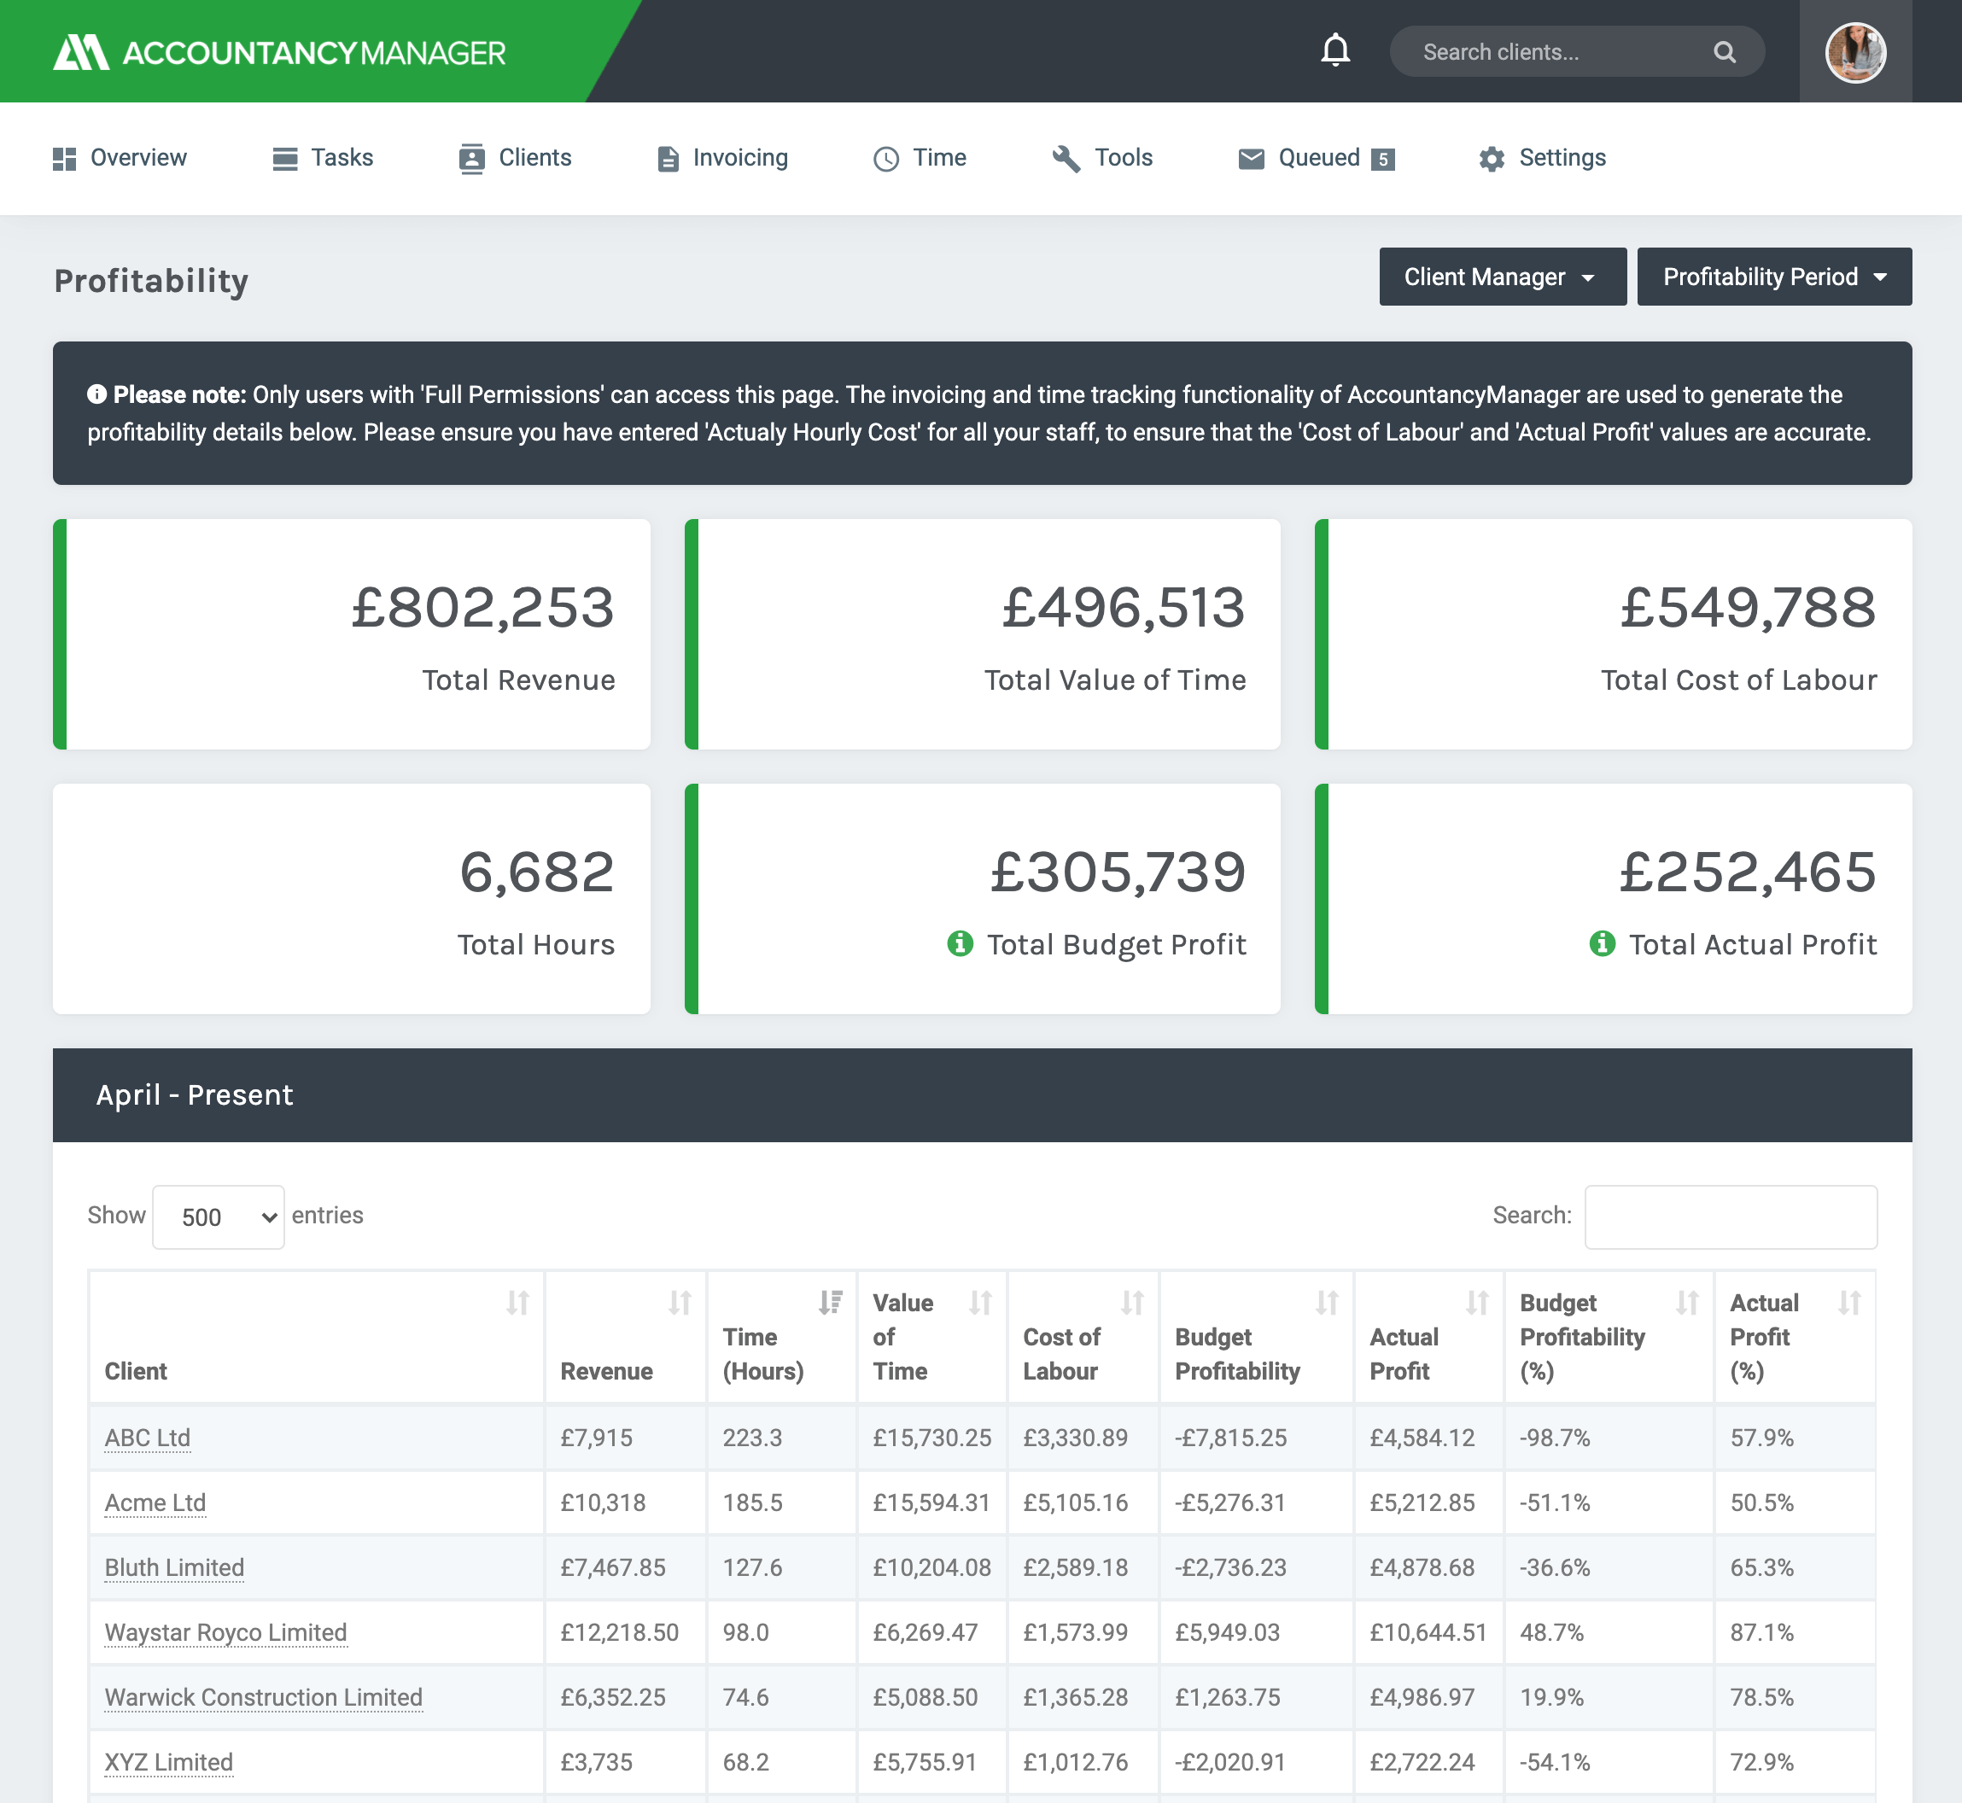Viewport: 1962px width, 1803px height.
Task: Open the Warwick Construction Limited link
Action: (264, 1698)
